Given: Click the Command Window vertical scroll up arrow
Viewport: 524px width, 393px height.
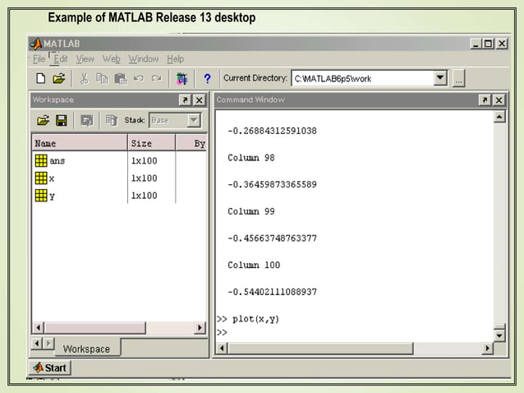Looking at the screenshot, I should pyautogui.click(x=499, y=117).
